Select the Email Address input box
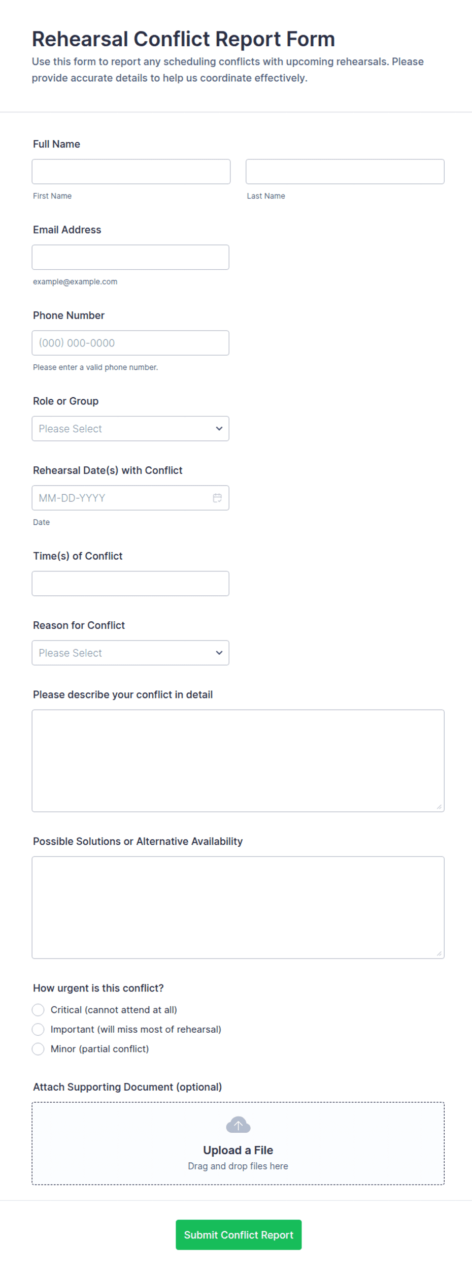Image resolution: width=472 pixels, height=1275 pixels. [130, 258]
